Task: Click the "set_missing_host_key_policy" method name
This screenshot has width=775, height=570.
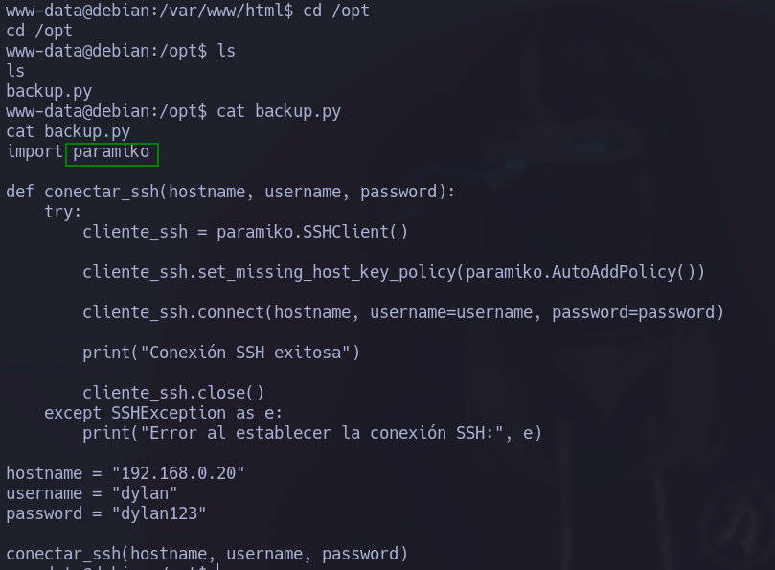Action: (327, 272)
